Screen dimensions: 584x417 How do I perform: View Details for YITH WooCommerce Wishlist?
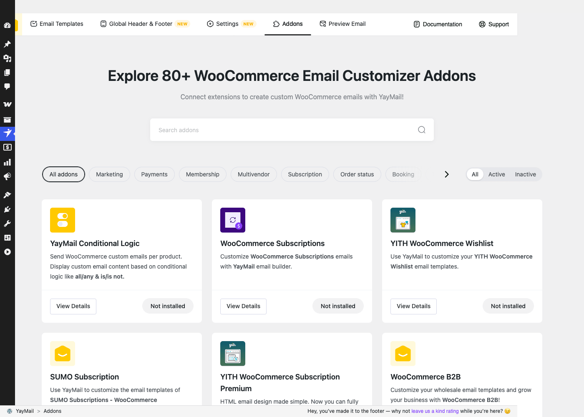pyautogui.click(x=414, y=306)
